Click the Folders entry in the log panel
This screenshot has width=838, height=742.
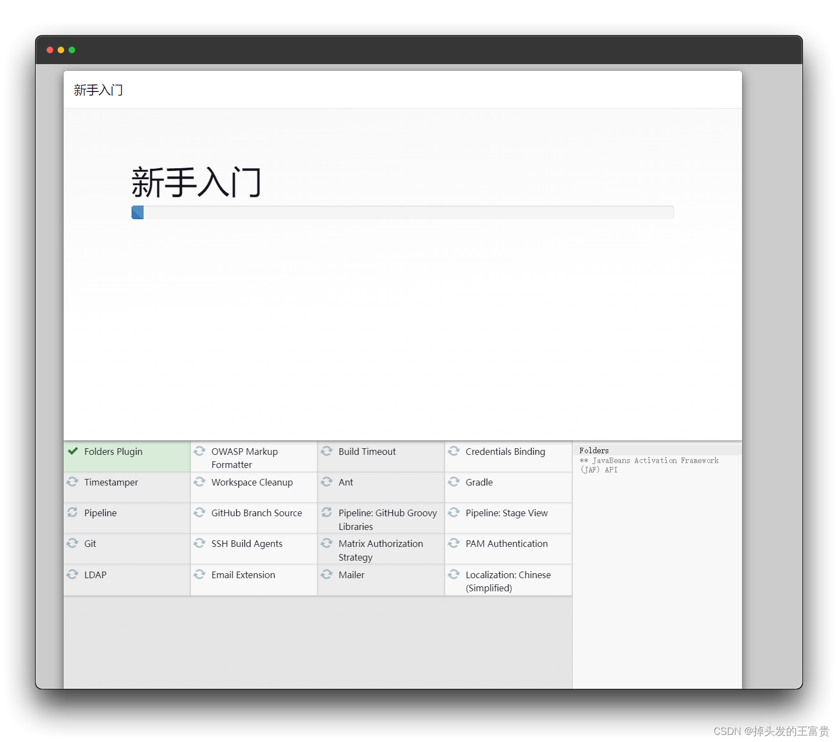[x=594, y=450]
